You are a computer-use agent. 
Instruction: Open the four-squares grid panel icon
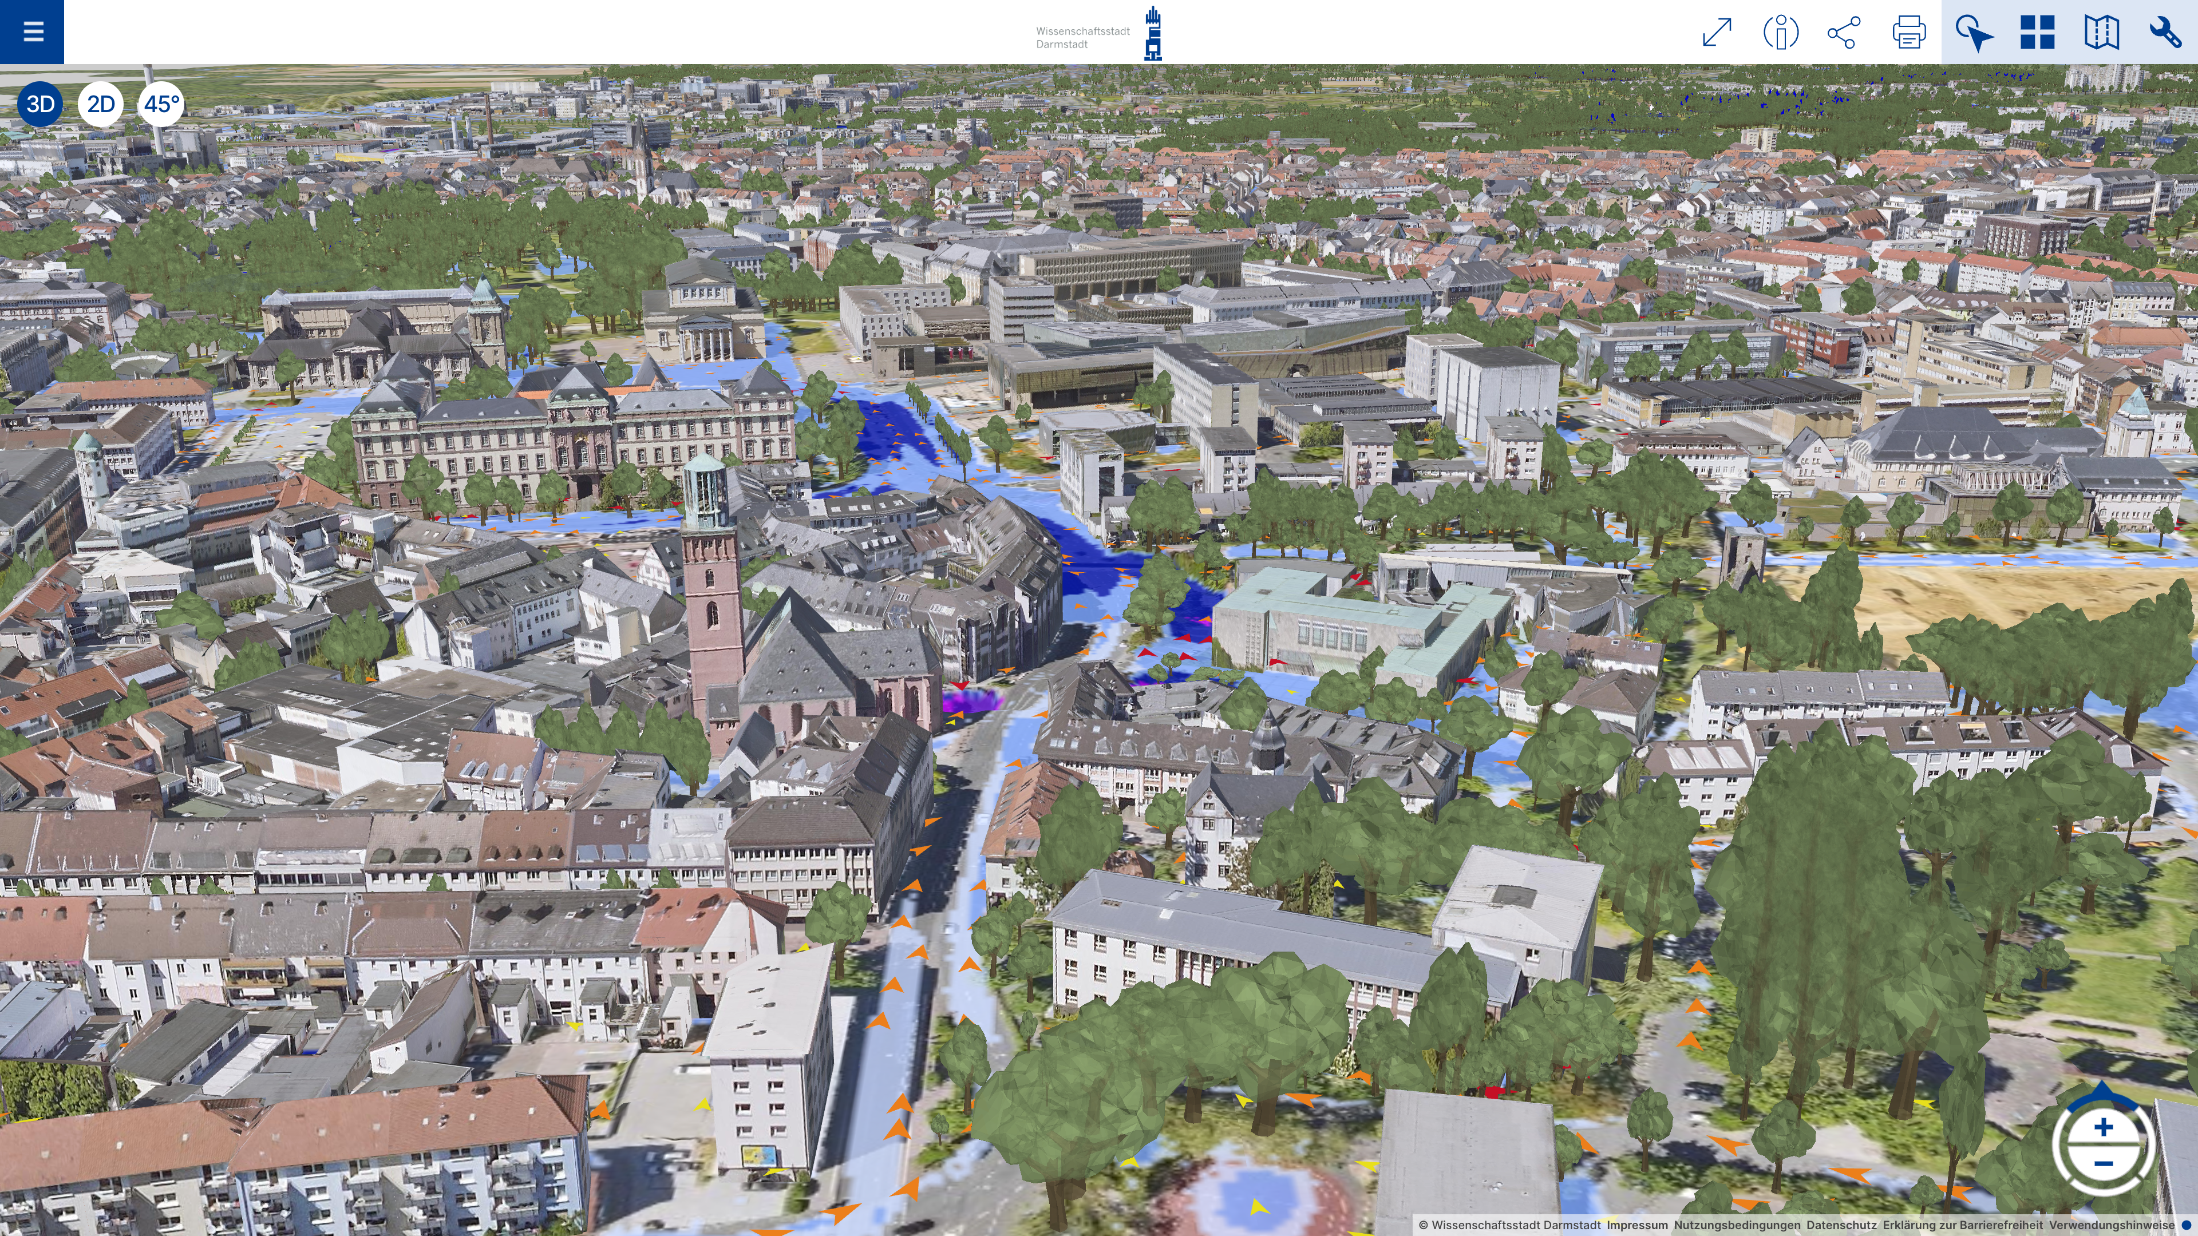[2038, 33]
